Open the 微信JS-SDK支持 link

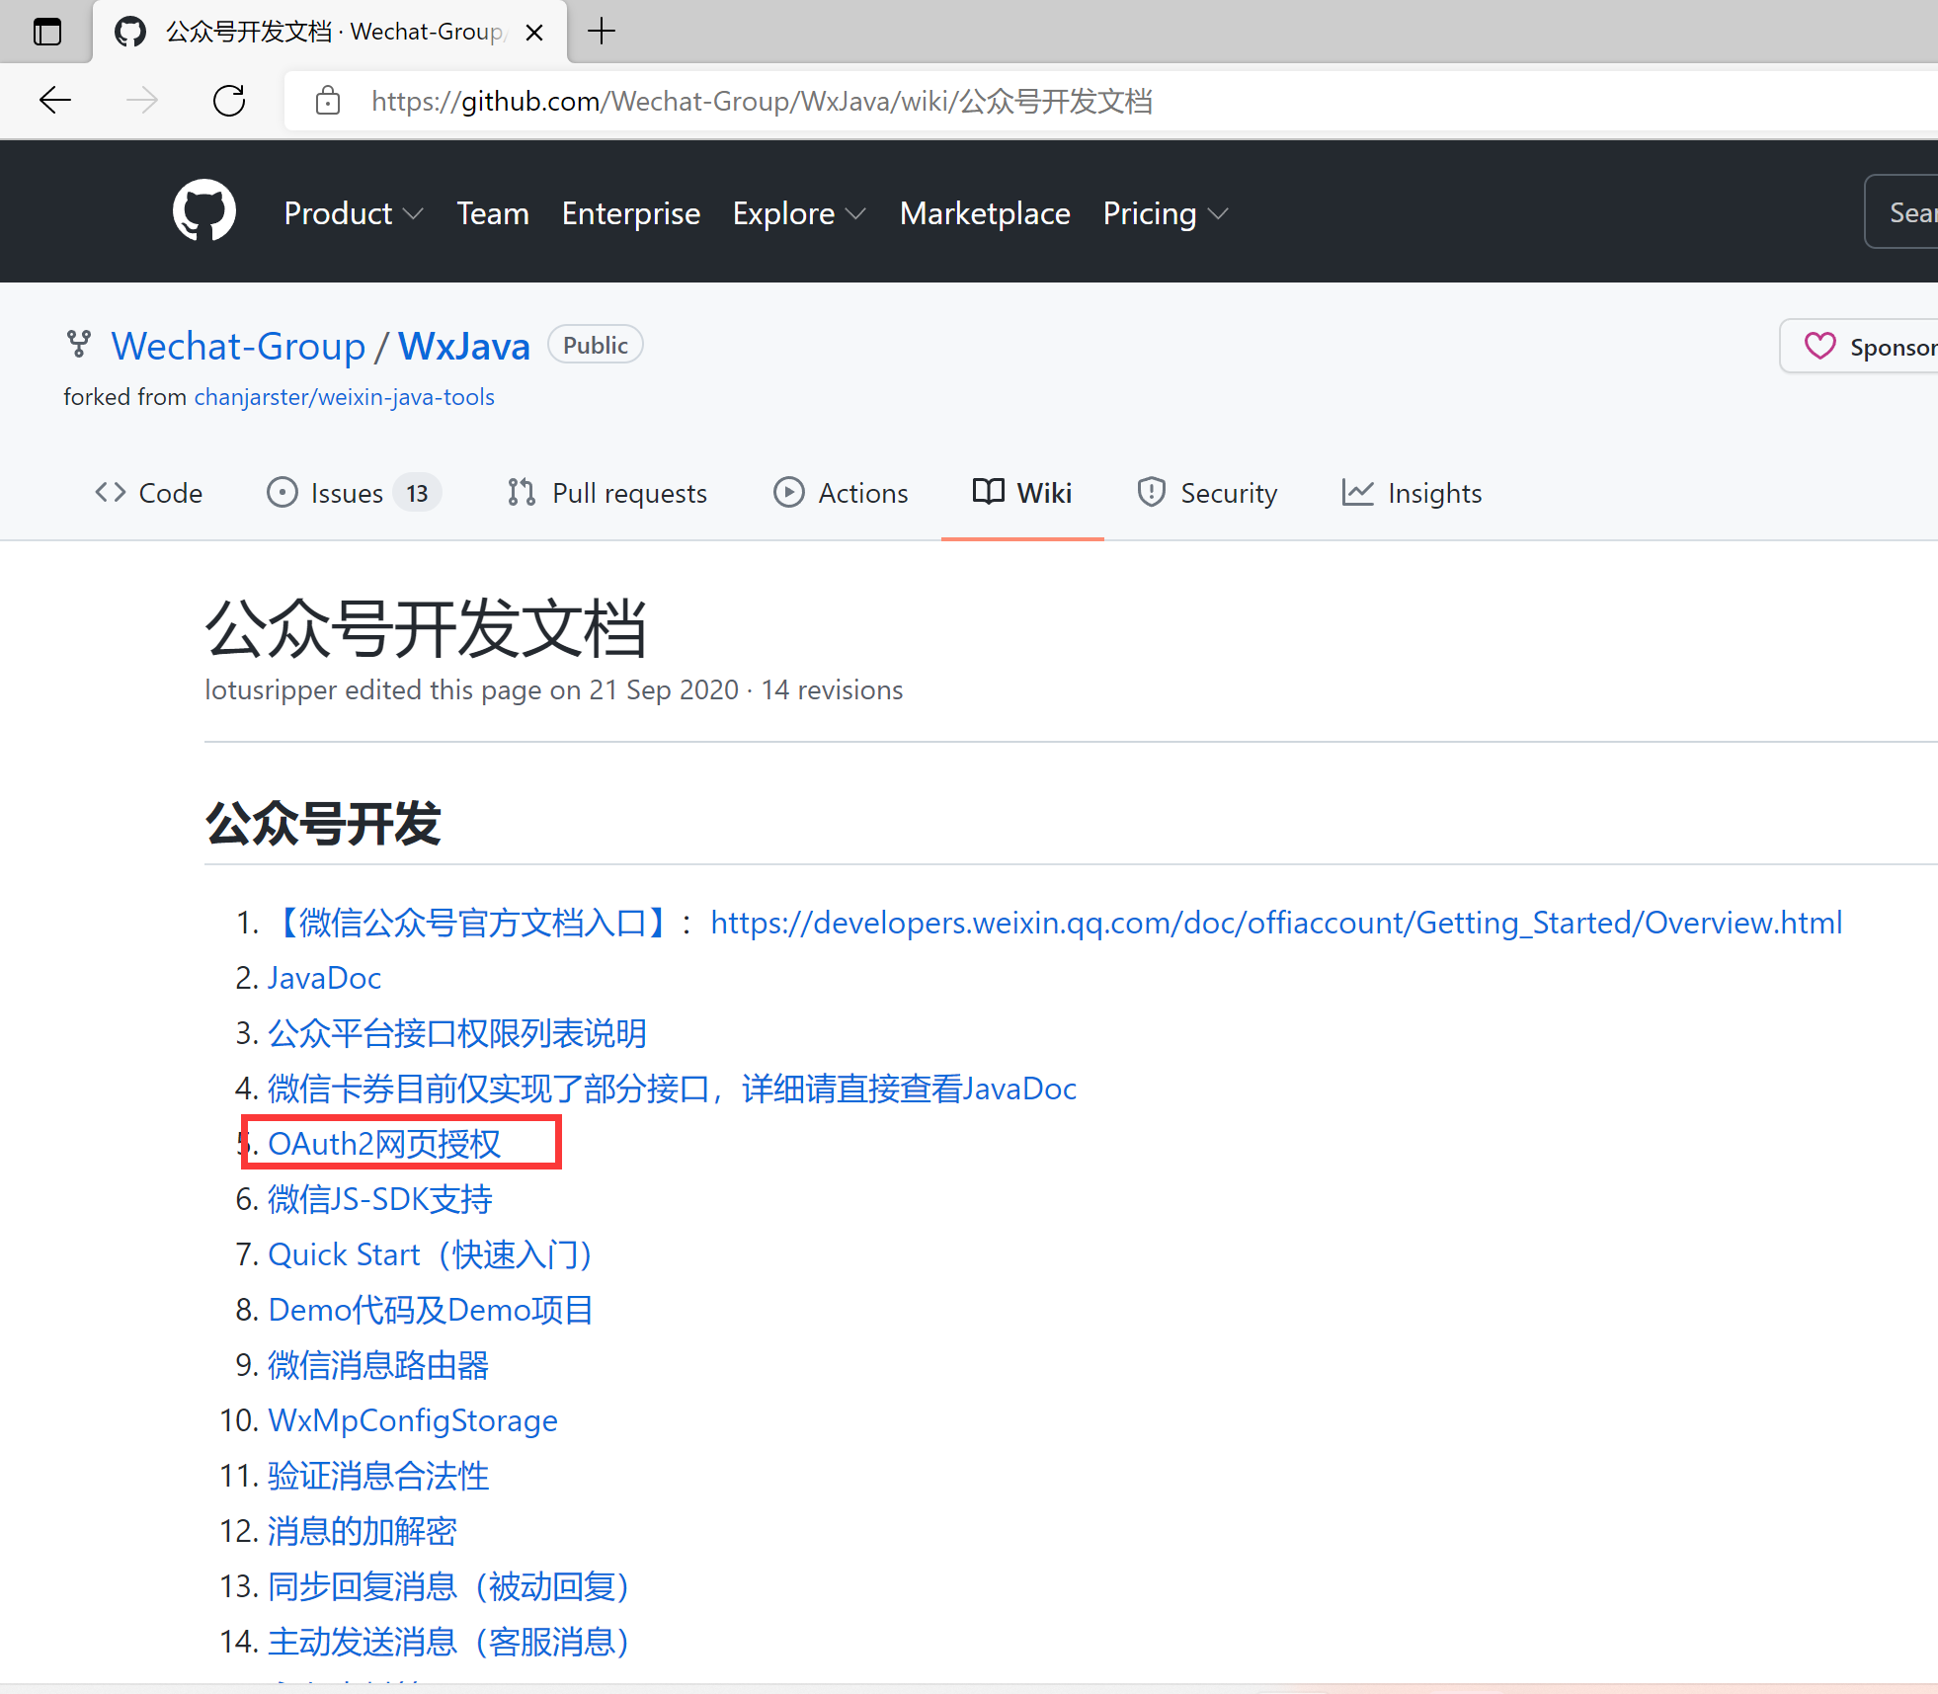pyautogui.click(x=380, y=1199)
